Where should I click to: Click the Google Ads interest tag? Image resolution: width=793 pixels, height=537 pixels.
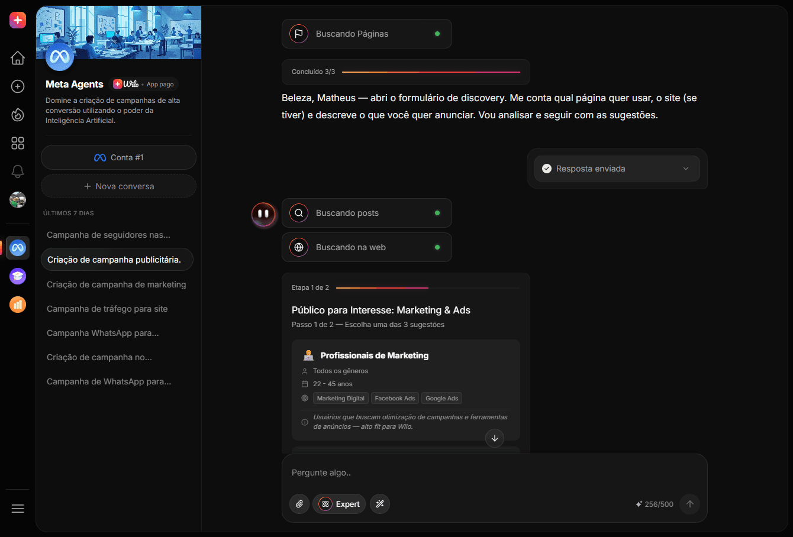(x=442, y=398)
